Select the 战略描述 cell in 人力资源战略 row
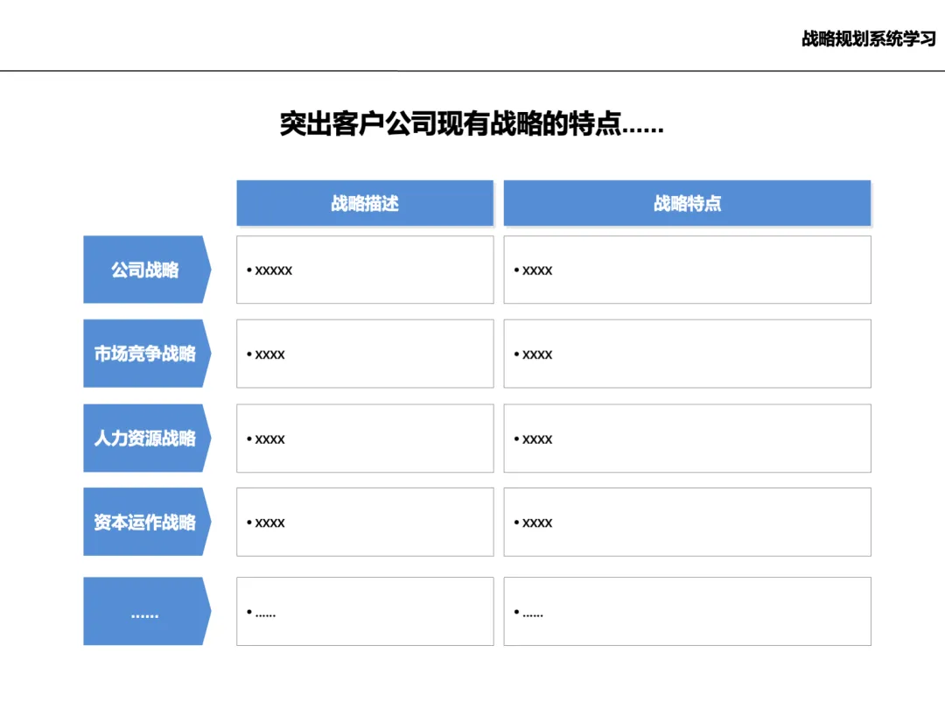Viewport: 945px width, 709px height. 365,439
